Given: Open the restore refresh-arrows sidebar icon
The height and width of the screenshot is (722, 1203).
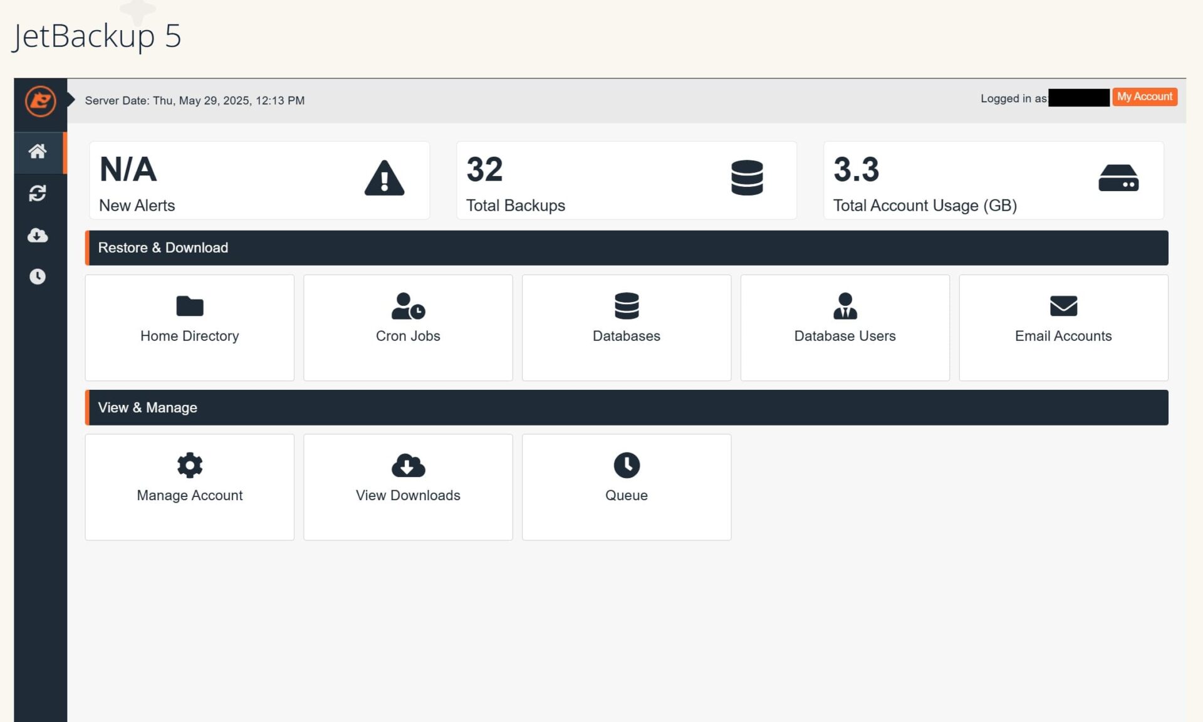Looking at the screenshot, I should (38, 193).
